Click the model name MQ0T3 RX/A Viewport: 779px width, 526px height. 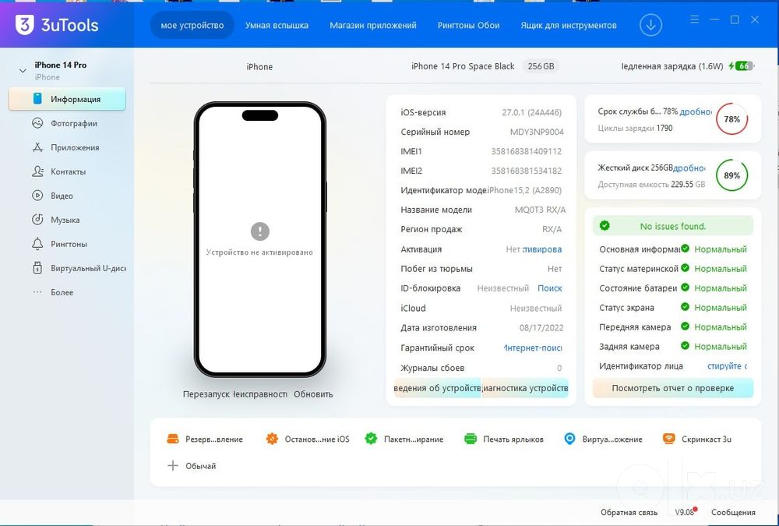540,210
